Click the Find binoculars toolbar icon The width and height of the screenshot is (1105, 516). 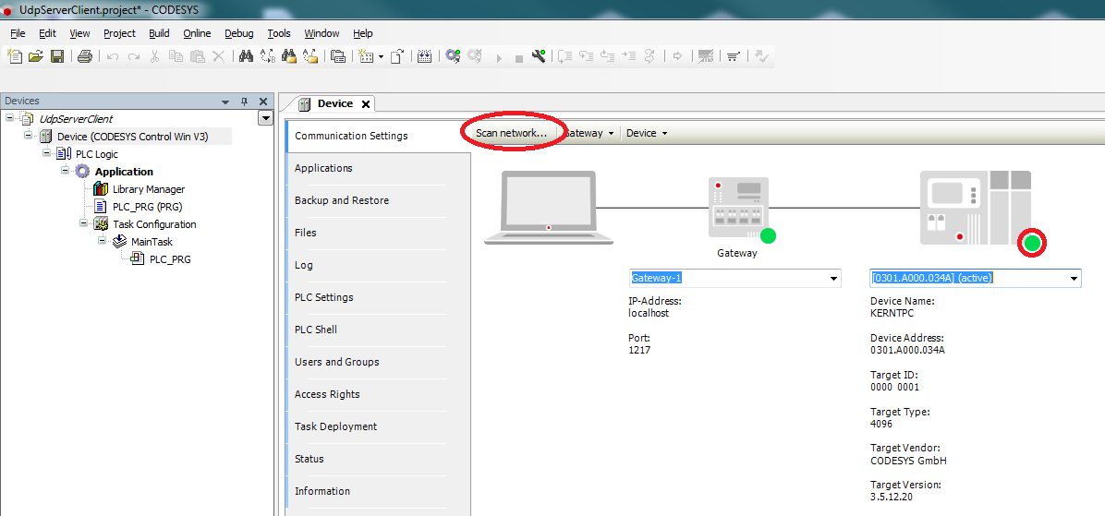click(246, 56)
